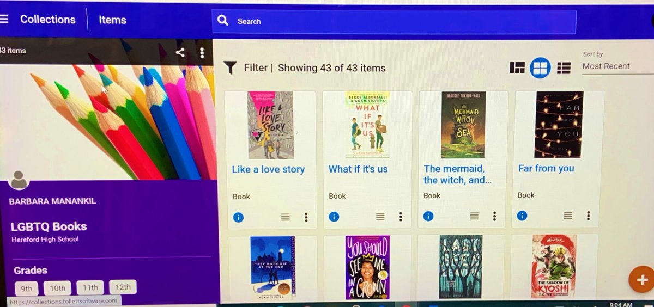Click reorder handle on What if it's us

(x=380, y=217)
